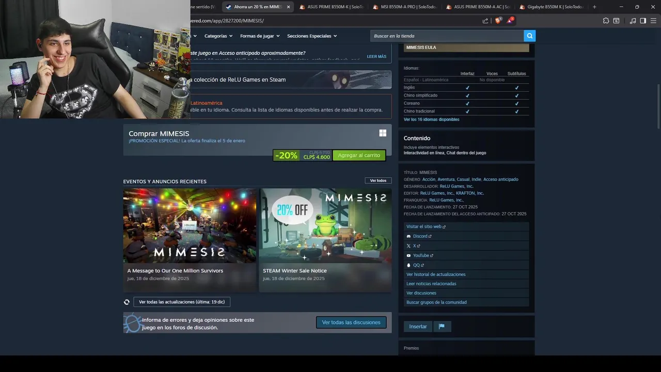
Task: Open 'Ver los 16 idiomas disponibles' link
Action: (431, 119)
